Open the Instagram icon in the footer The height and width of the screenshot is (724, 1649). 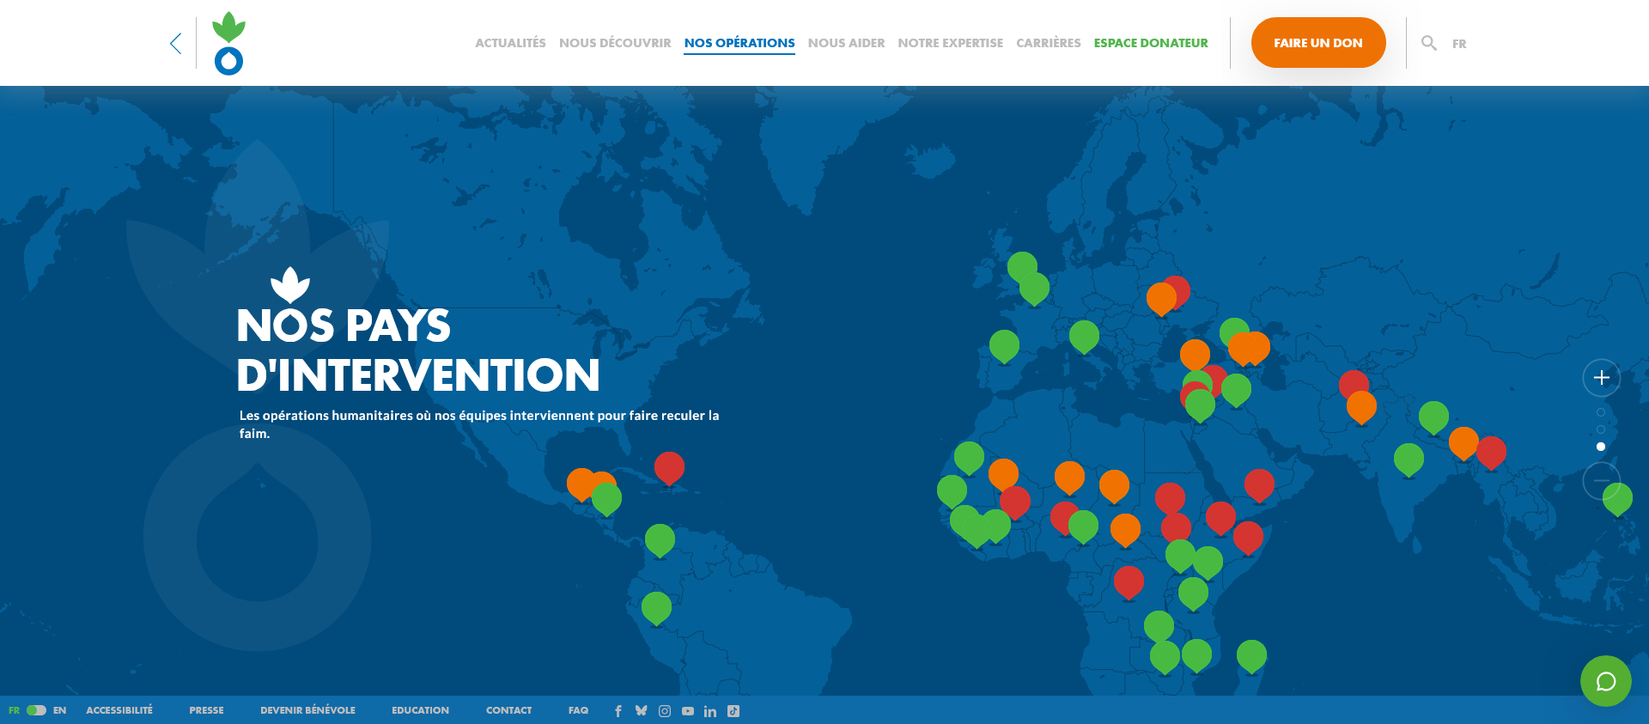pyautogui.click(x=665, y=711)
